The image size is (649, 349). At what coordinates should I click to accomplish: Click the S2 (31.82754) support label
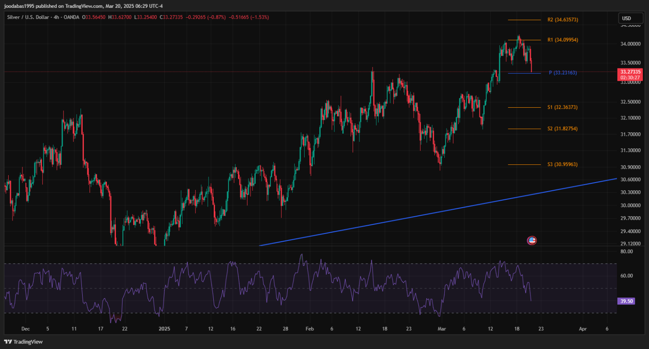point(562,129)
